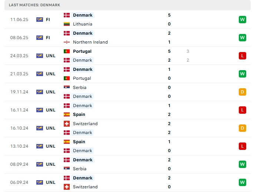Click the Serbia flag in the 08.09.24 match
The image size is (254, 192).
coord(67,169)
